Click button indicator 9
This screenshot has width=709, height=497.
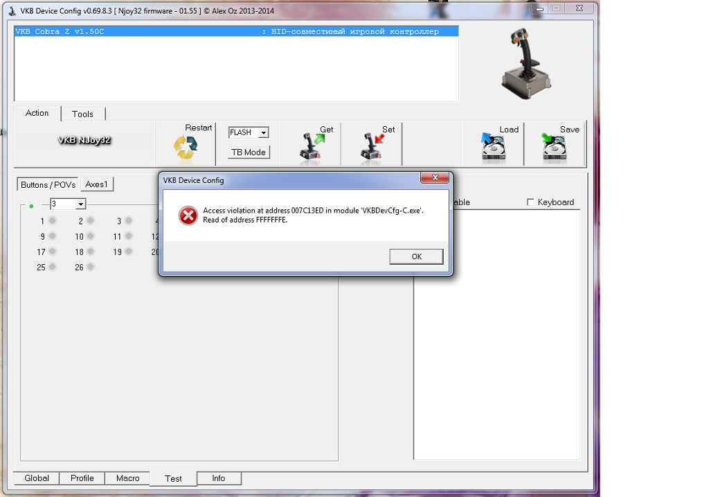pos(53,236)
